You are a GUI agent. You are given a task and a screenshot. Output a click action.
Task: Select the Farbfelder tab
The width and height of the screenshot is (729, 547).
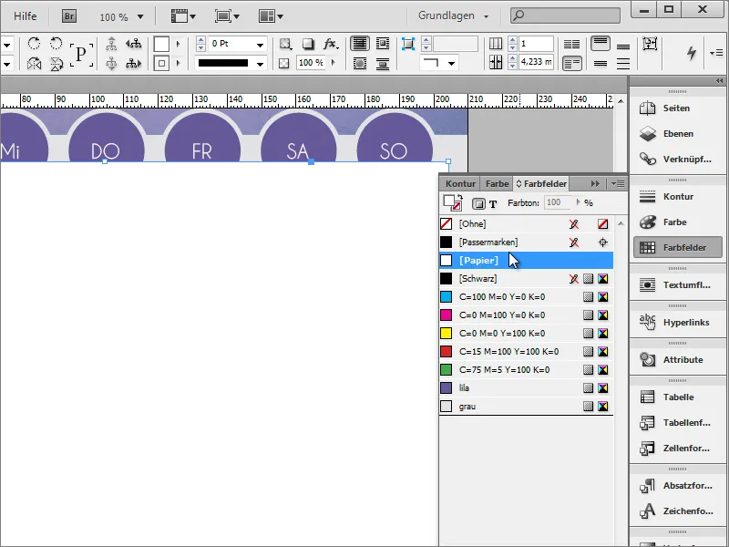[541, 184]
